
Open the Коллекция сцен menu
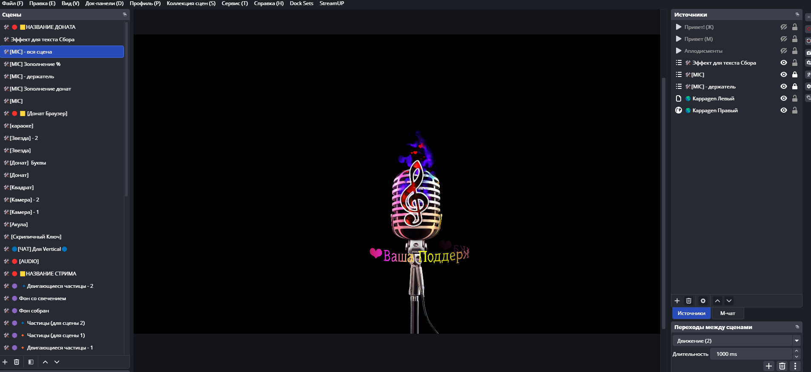(x=191, y=3)
